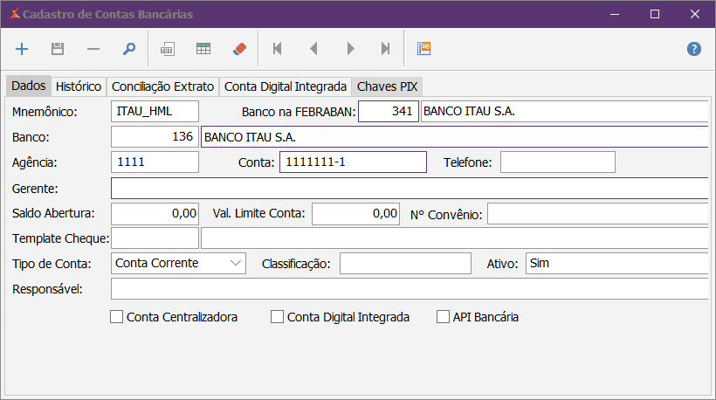Open the Conciliação Extrato tab
716x400 pixels.
pyautogui.click(x=162, y=86)
